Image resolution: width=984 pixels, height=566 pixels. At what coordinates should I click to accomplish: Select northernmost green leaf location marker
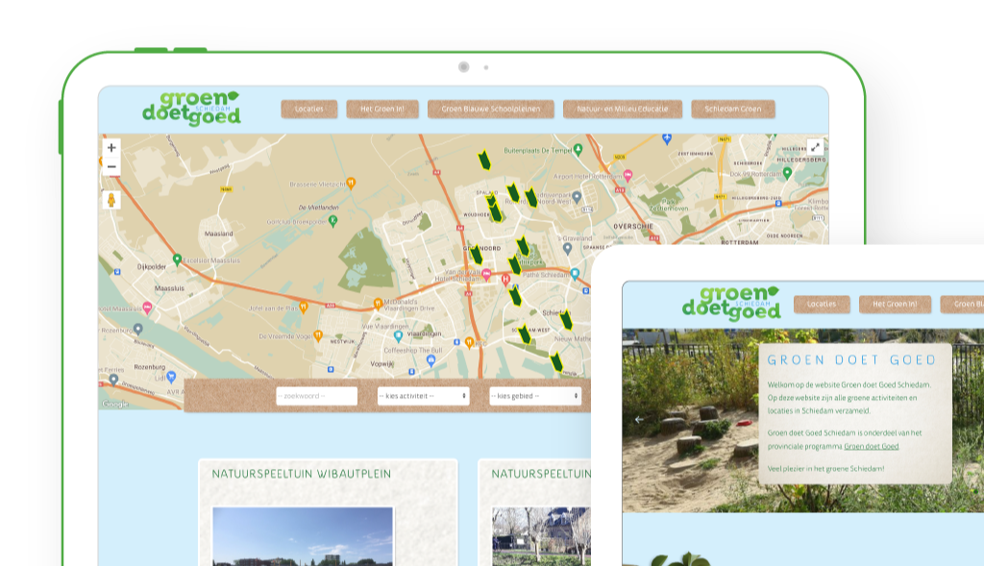(484, 160)
